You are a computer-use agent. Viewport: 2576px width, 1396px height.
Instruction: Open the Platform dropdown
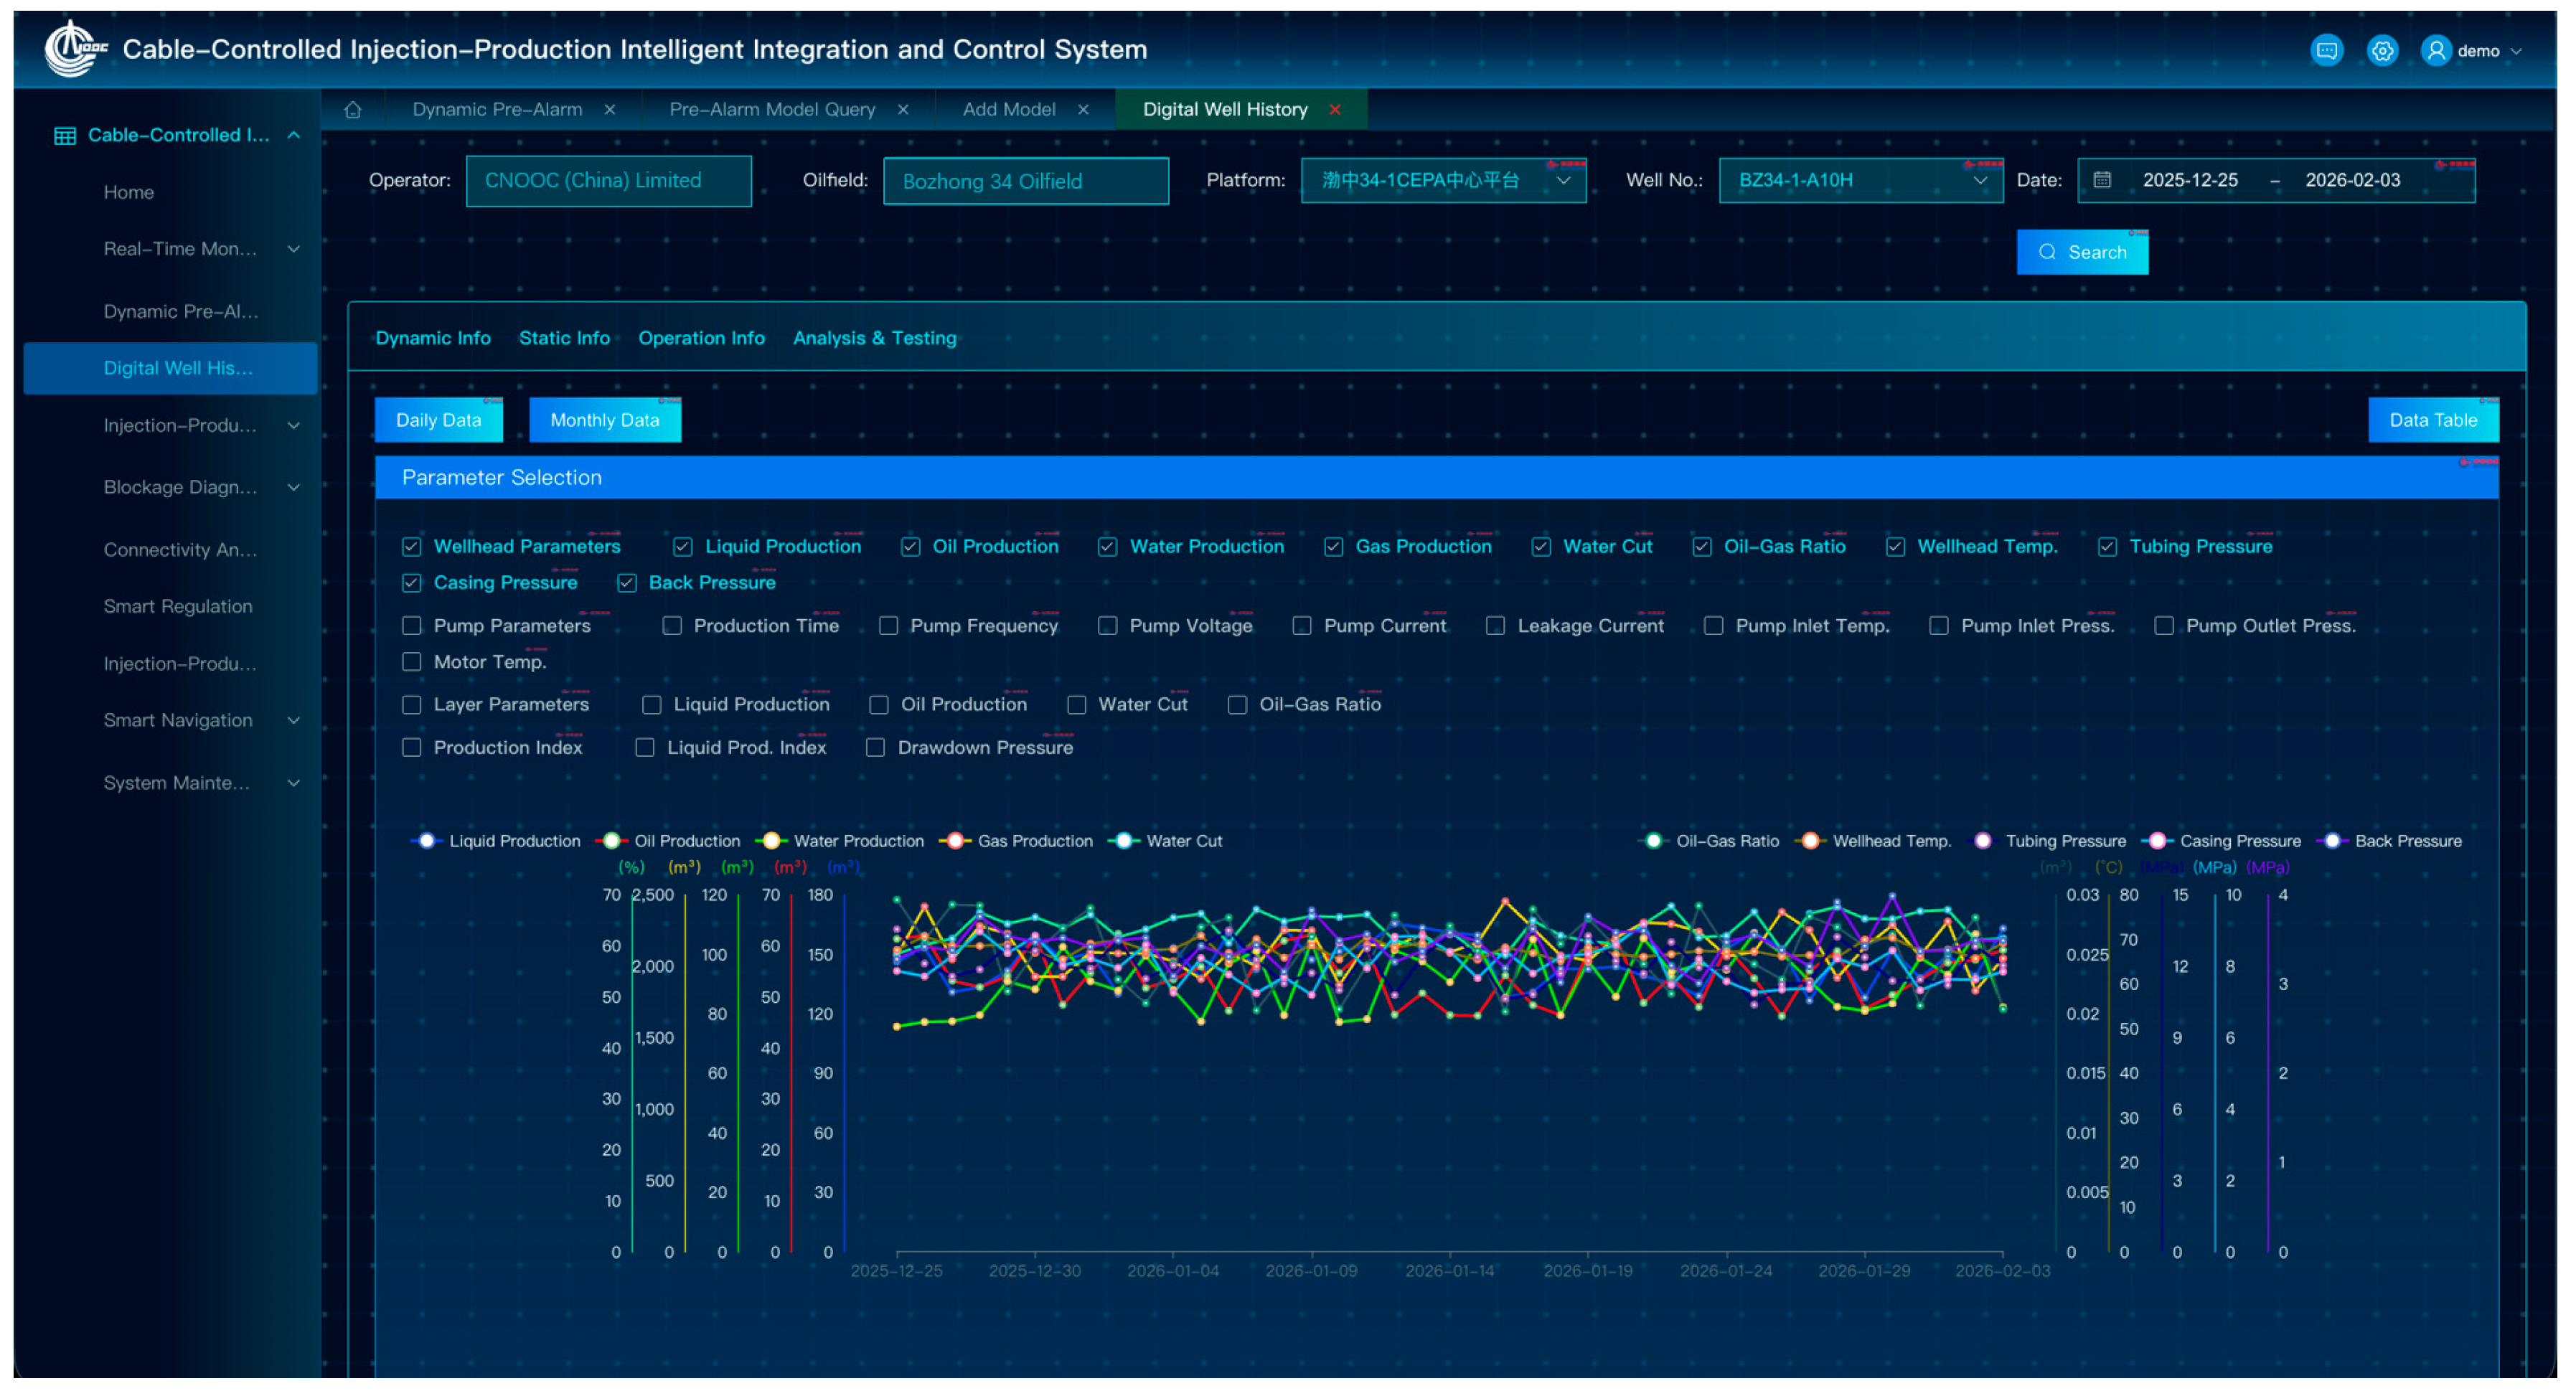[1443, 180]
